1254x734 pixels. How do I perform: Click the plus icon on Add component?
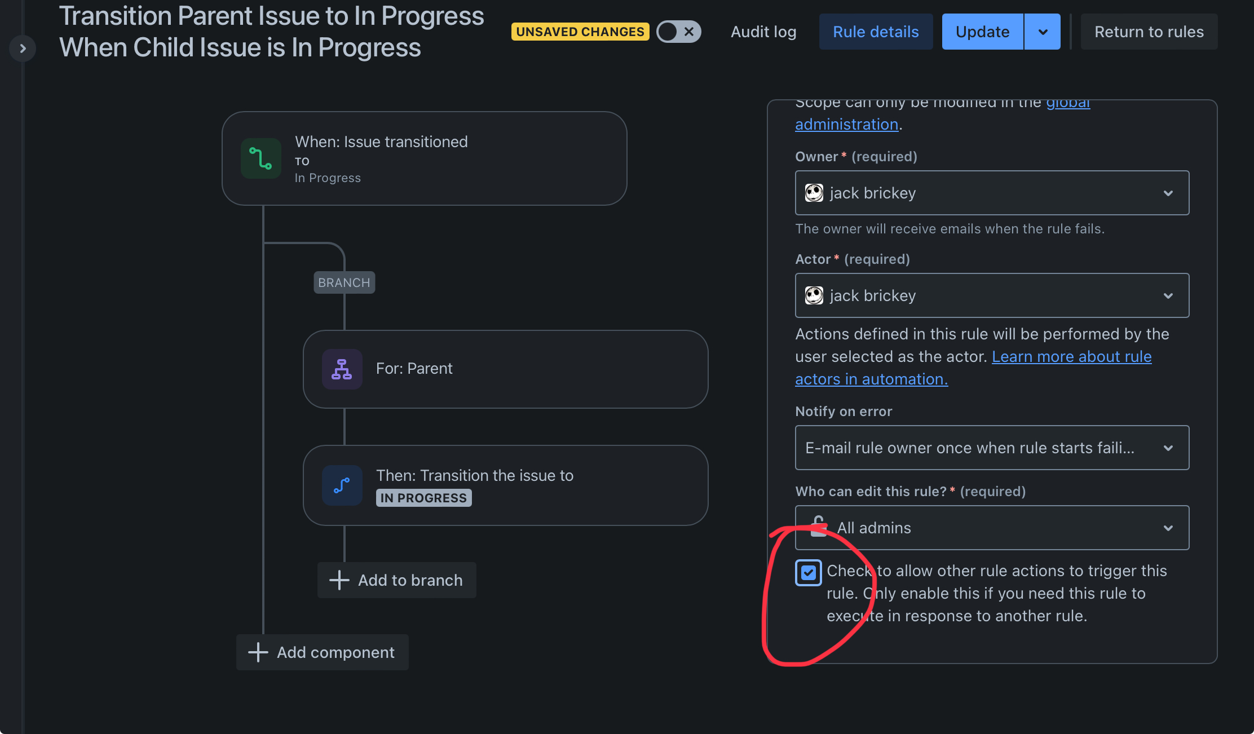pos(257,652)
